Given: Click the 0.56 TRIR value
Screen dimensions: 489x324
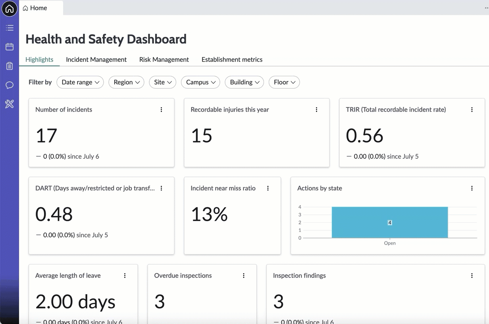Looking at the screenshot, I should [x=364, y=135].
